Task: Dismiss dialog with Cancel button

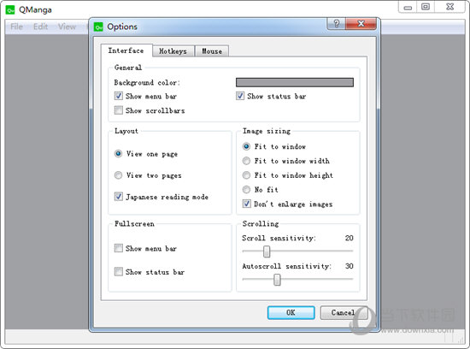Action: coord(344,313)
